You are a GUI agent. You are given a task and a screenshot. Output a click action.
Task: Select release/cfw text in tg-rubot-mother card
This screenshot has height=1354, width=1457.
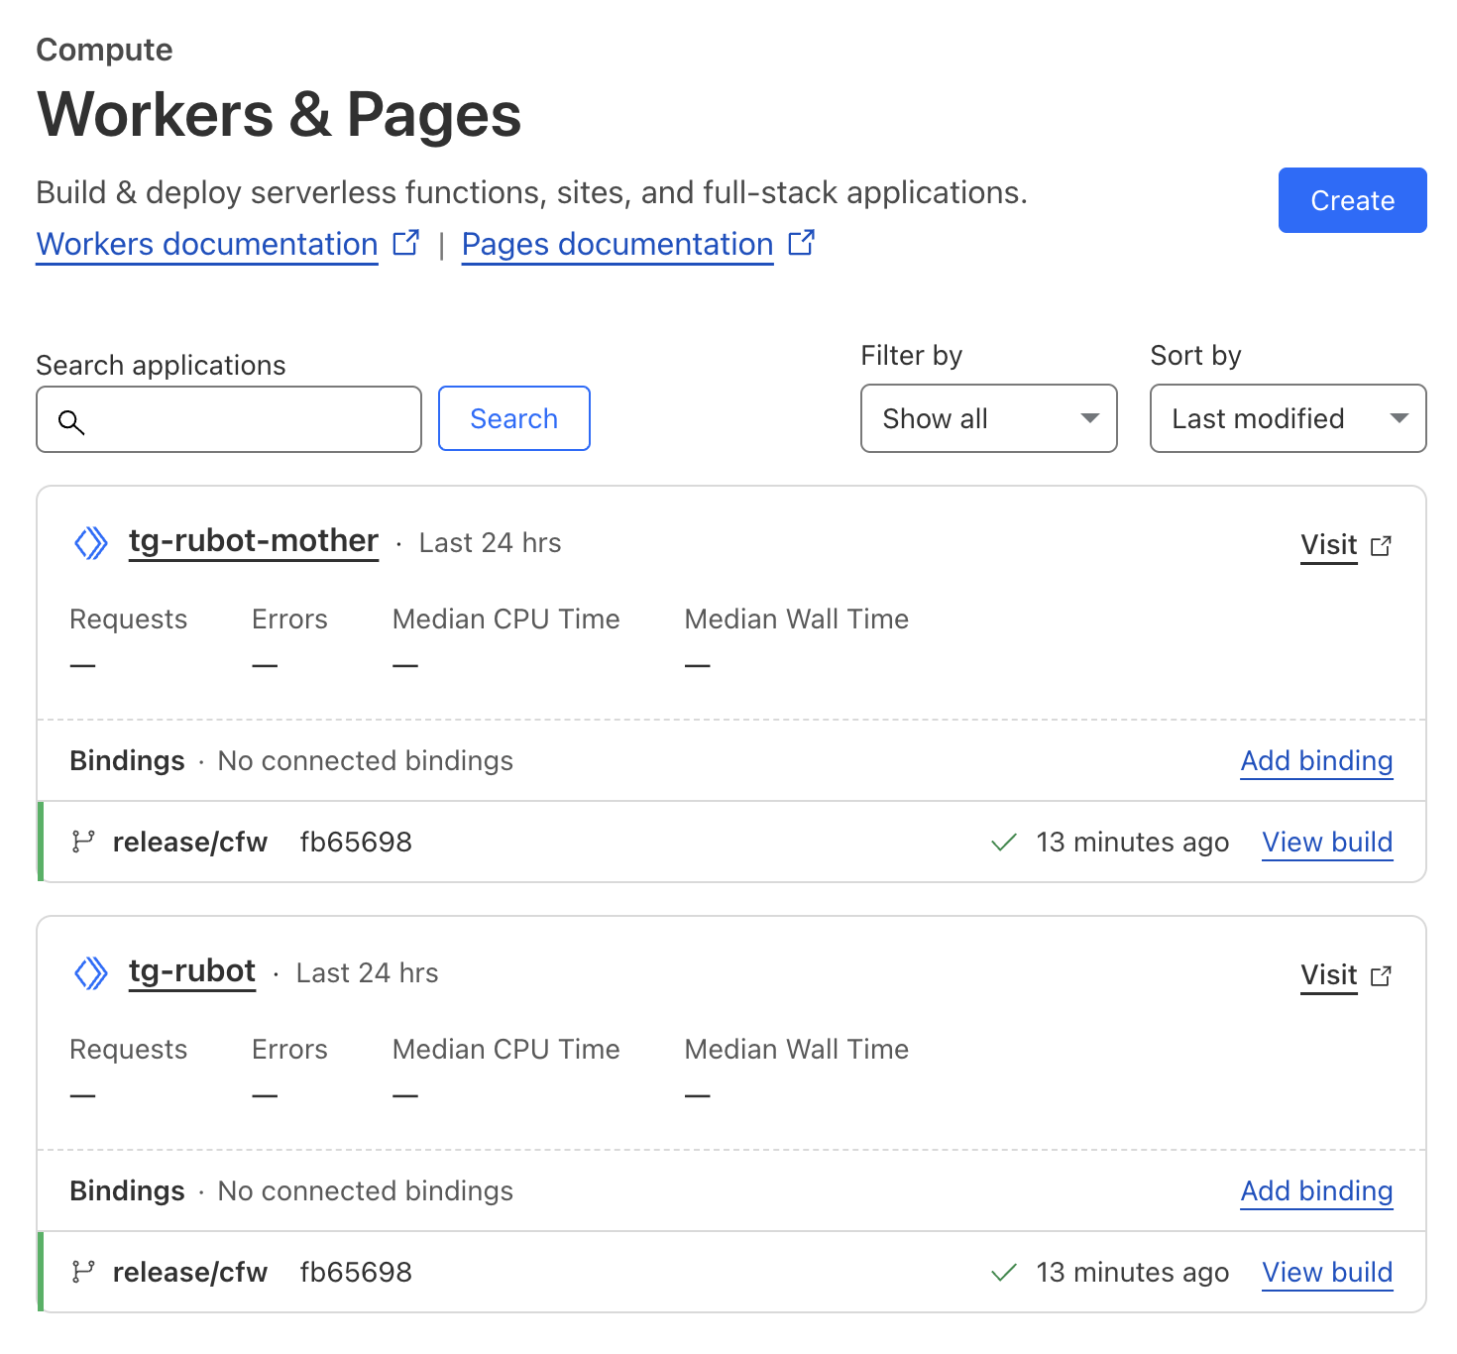click(x=190, y=843)
